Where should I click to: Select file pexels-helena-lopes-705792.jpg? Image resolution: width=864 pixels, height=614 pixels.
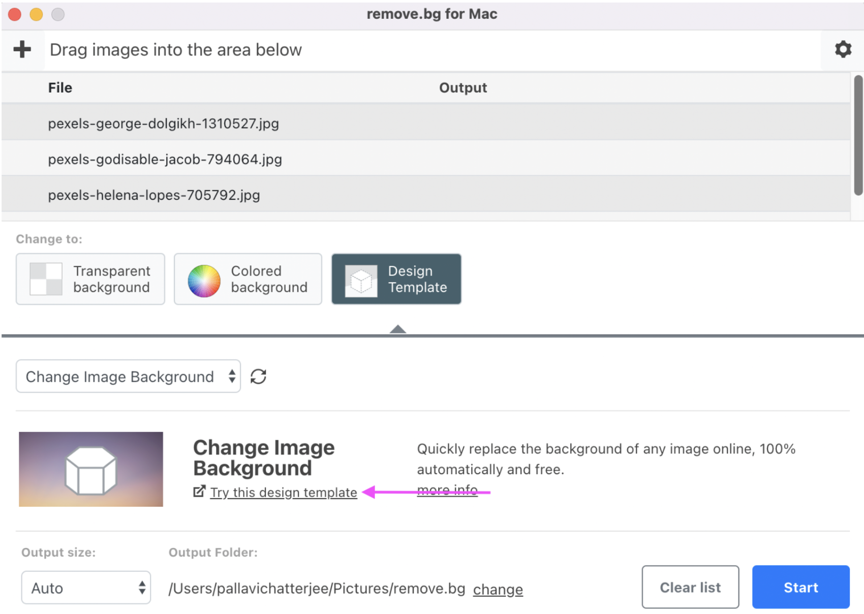(x=426, y=195)
